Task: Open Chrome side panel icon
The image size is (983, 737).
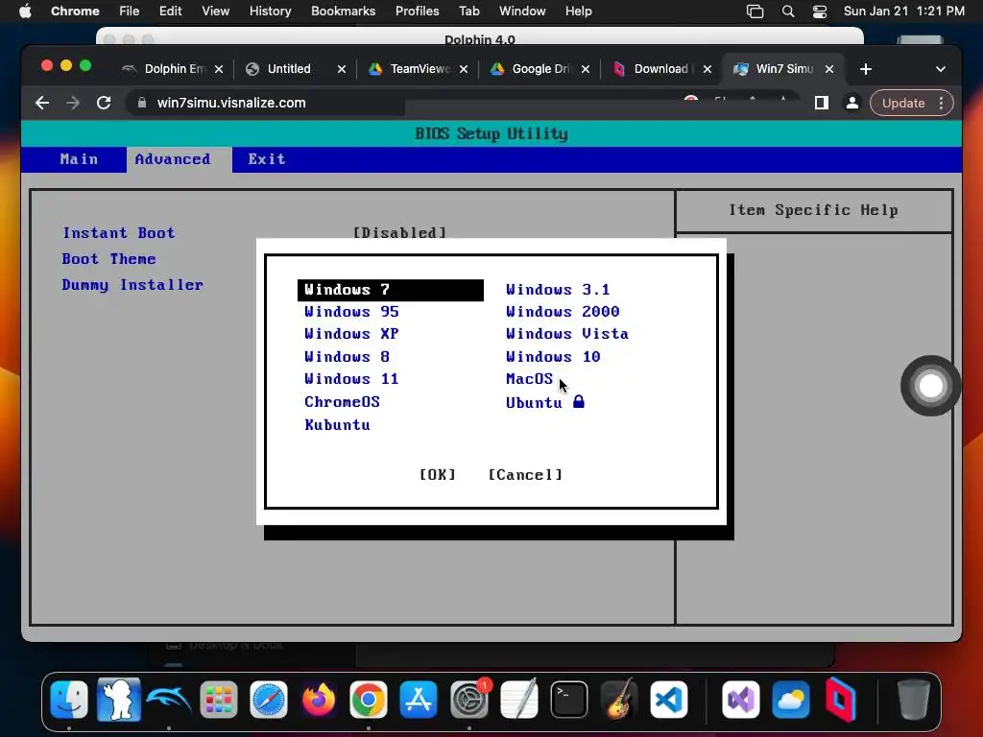Action: tap(822, 103)
